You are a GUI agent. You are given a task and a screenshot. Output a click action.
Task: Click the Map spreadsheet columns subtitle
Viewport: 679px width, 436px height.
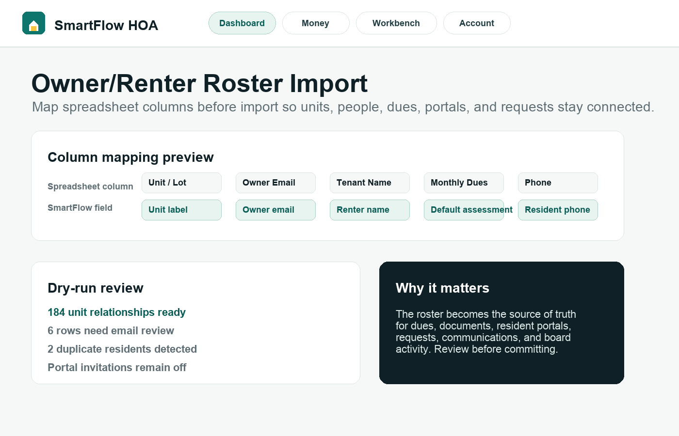point(343,107)
